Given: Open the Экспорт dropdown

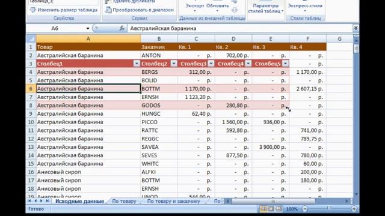Looking at the screenshot, I should 195,7.
